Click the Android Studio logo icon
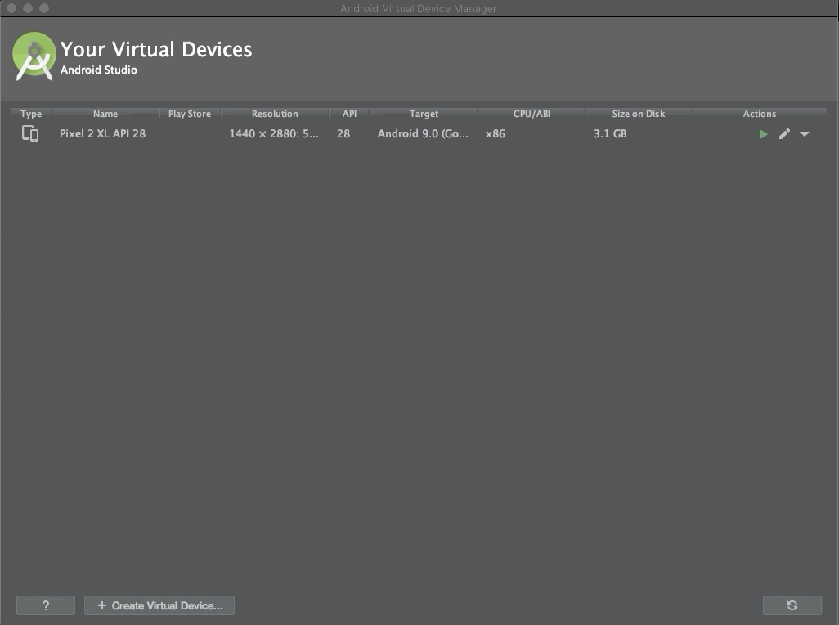This screenshot has height=625, width=839. (34, 56)
